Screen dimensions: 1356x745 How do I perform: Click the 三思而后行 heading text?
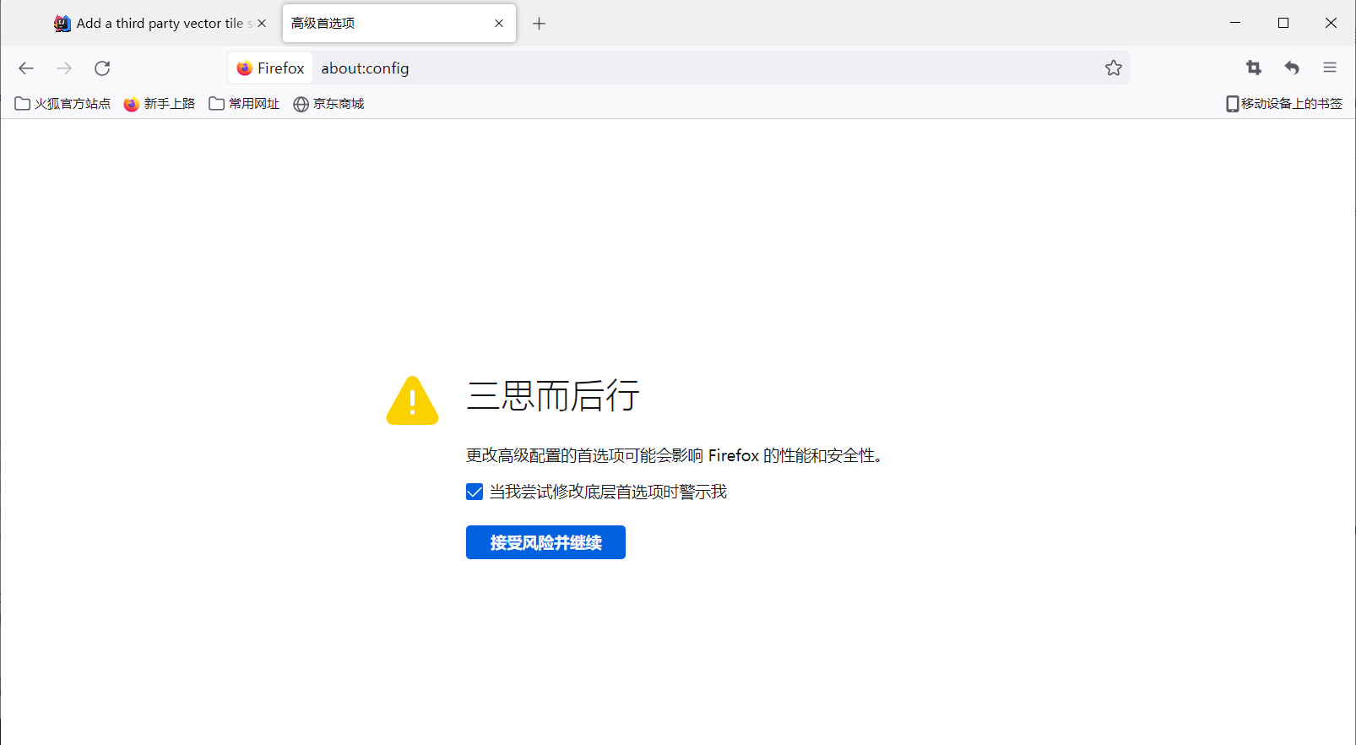click(x=553, y=396)
